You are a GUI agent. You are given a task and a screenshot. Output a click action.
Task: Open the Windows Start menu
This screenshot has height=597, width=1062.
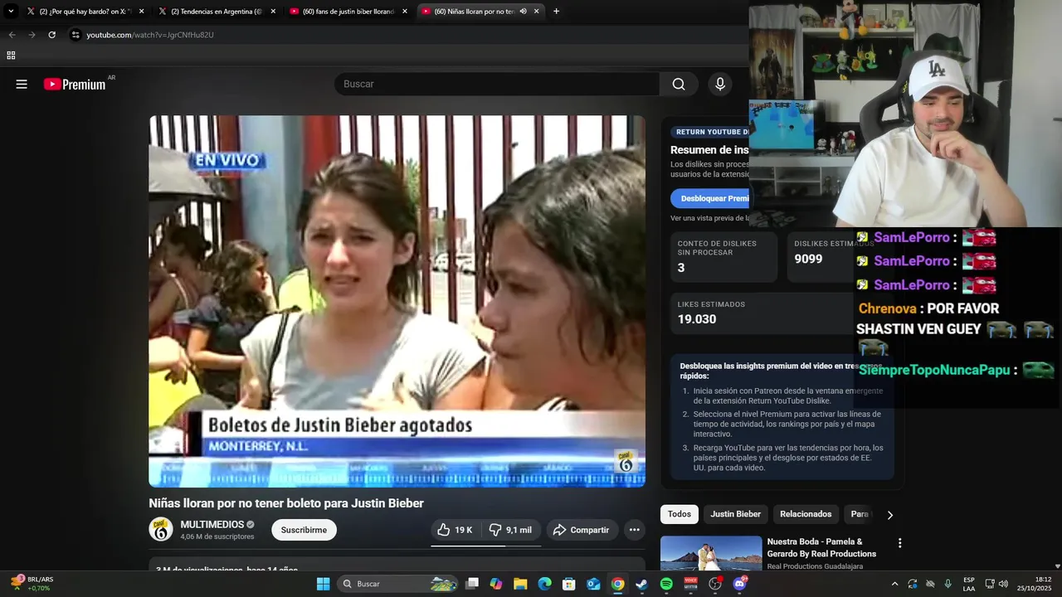324,584
